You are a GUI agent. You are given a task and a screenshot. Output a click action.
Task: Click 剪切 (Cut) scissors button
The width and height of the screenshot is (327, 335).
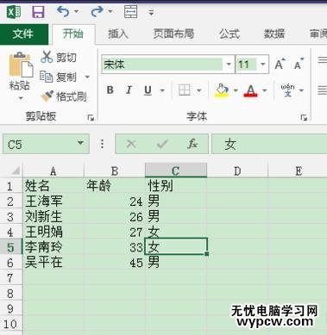click(x=59, y=58)
